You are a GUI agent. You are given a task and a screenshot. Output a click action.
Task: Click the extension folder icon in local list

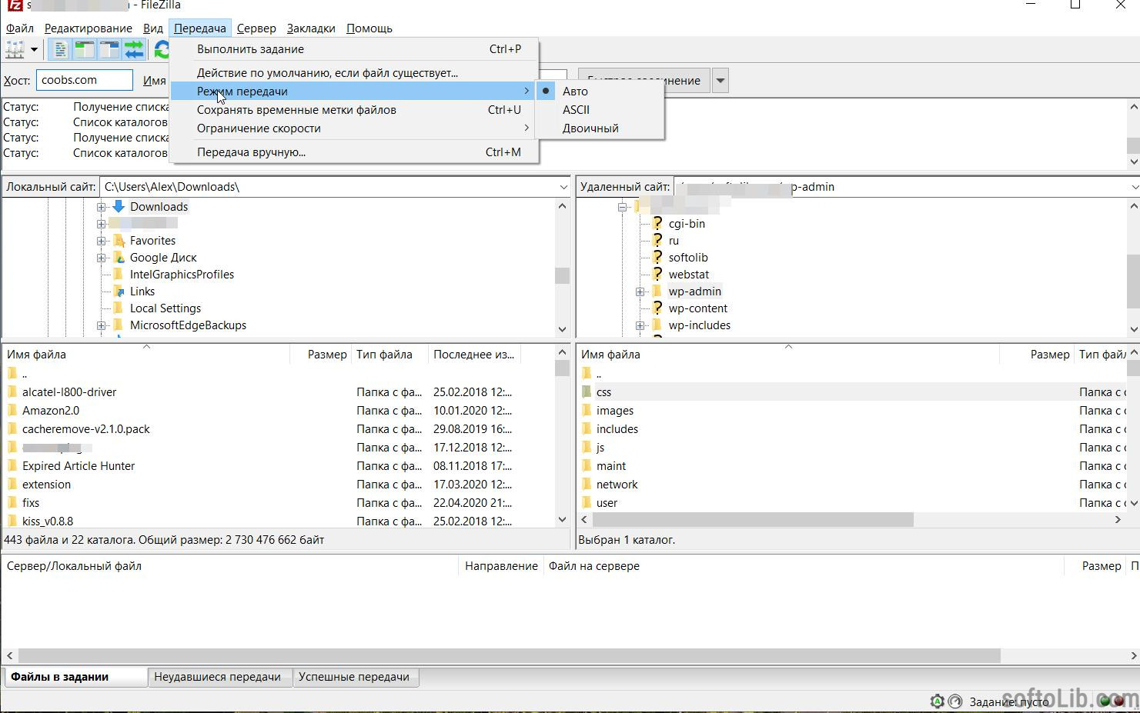click(x=12, y=484)
